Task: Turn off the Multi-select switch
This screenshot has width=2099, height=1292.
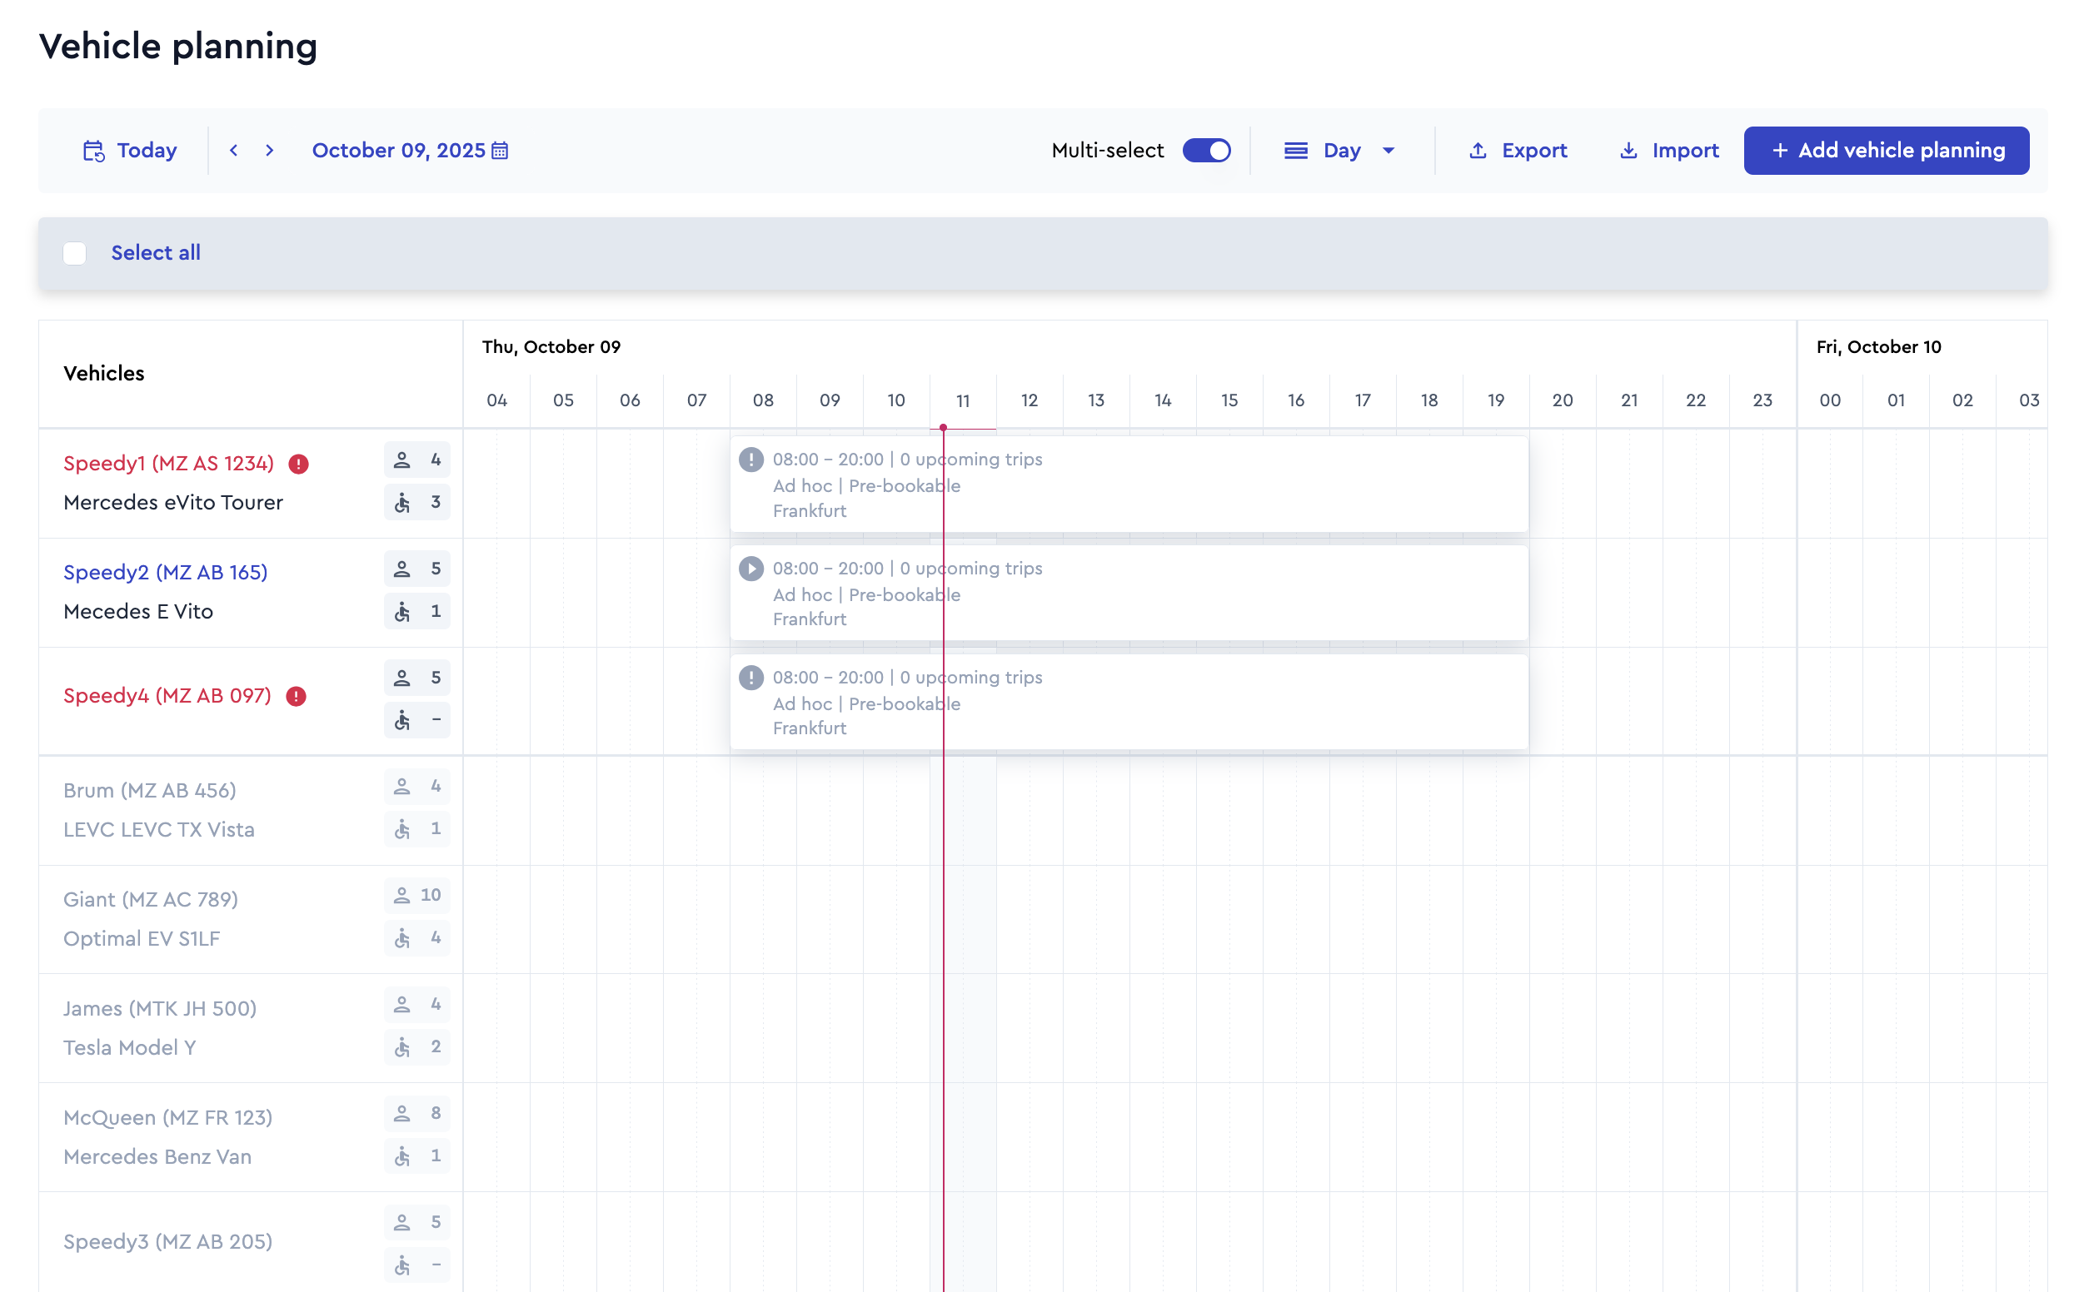Action: (1206, 151)
